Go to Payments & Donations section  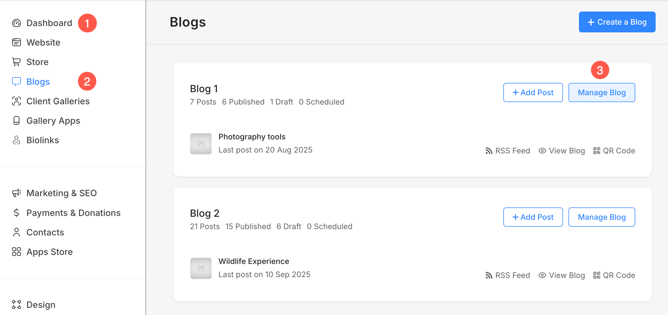73,213
